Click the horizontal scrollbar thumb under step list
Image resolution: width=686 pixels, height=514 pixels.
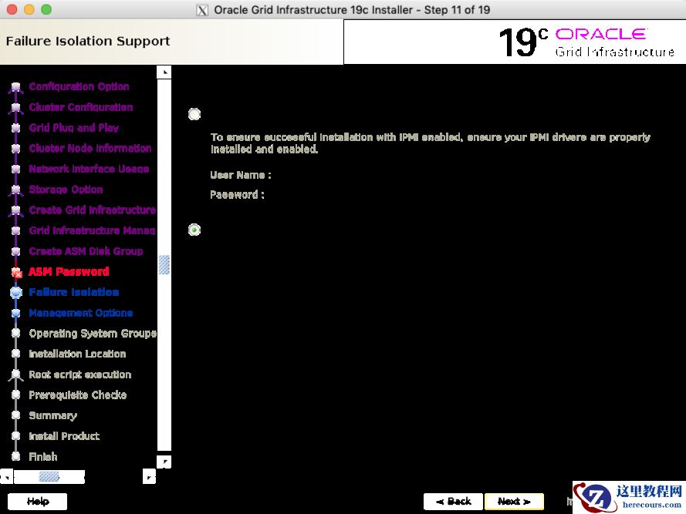point(49,477)
